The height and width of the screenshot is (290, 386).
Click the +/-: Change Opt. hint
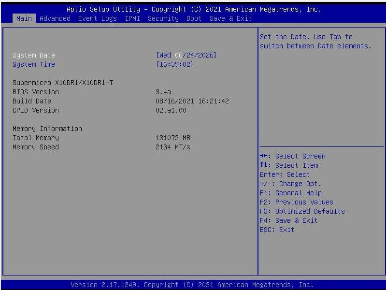click(x=290, y=184)
